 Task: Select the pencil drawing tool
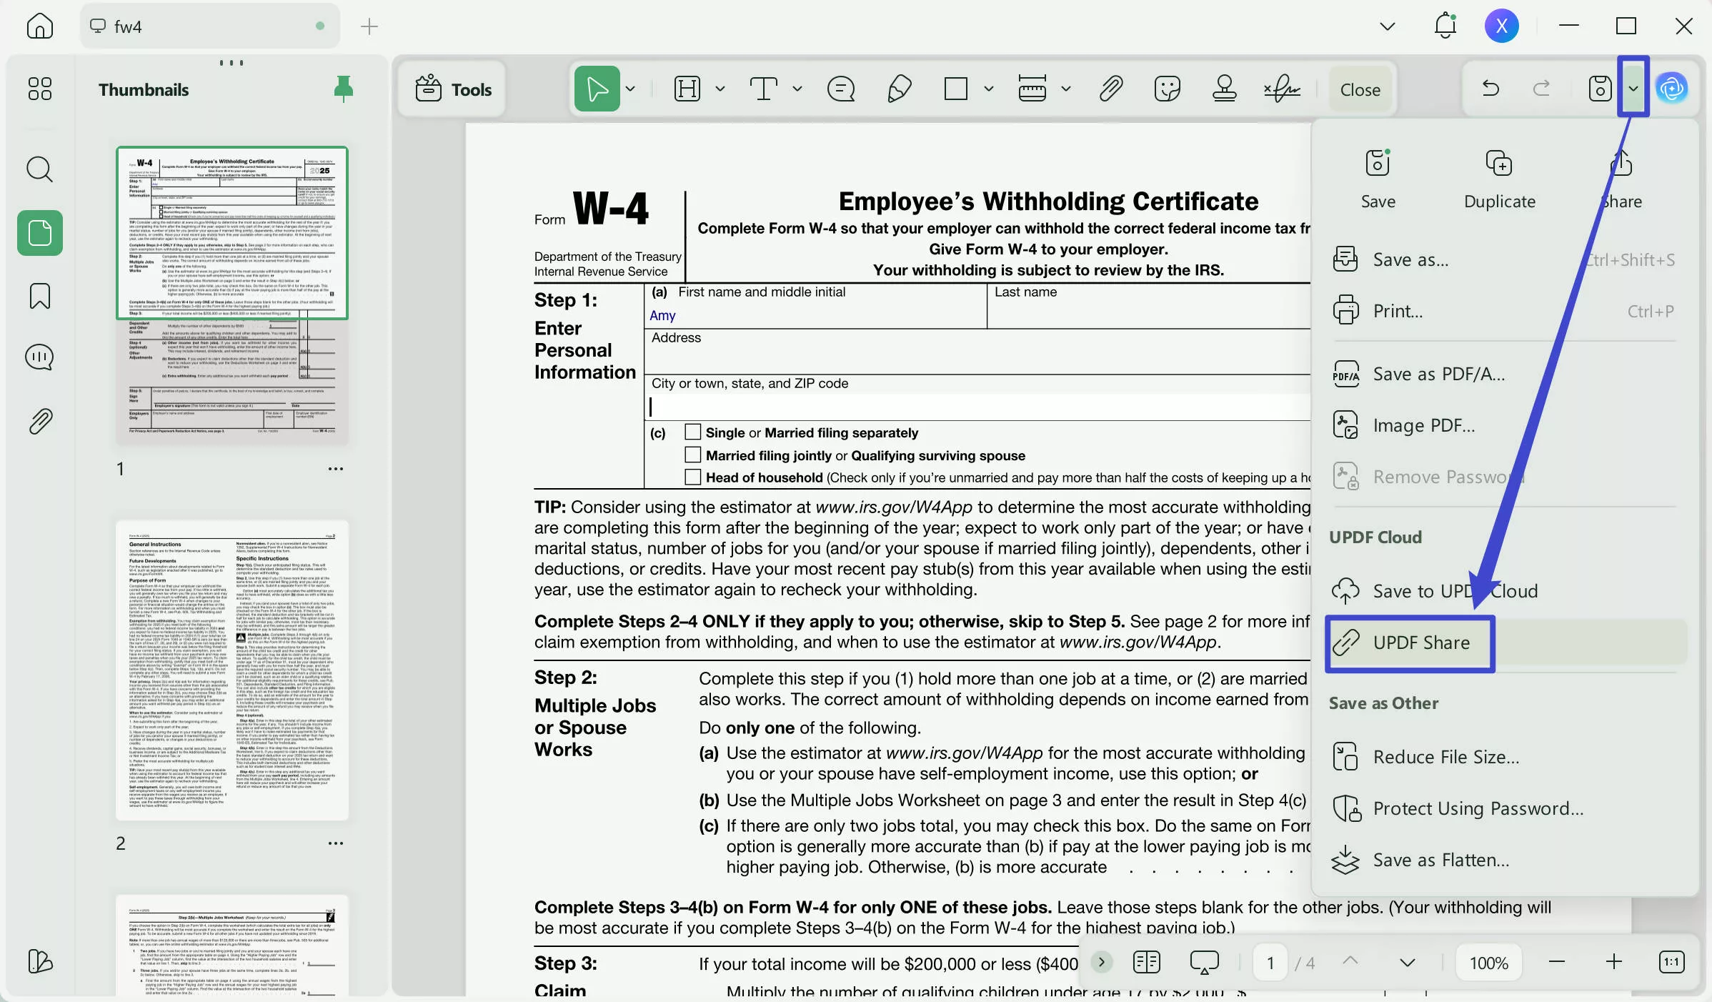coord(899,89)
